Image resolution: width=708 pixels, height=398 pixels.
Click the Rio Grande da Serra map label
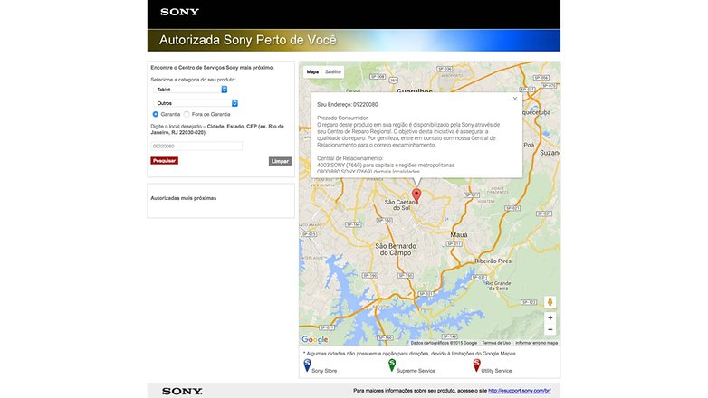tap(499, 286)
